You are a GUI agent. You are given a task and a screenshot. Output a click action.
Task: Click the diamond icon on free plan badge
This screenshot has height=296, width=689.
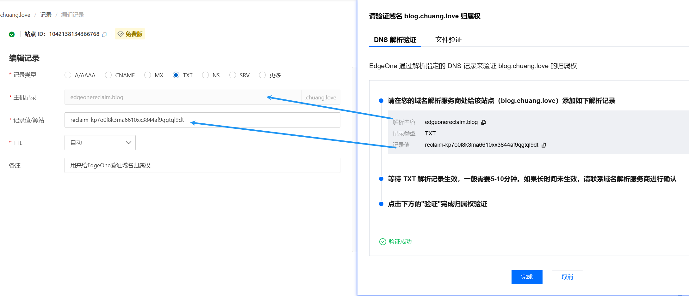tap(121, 34)
